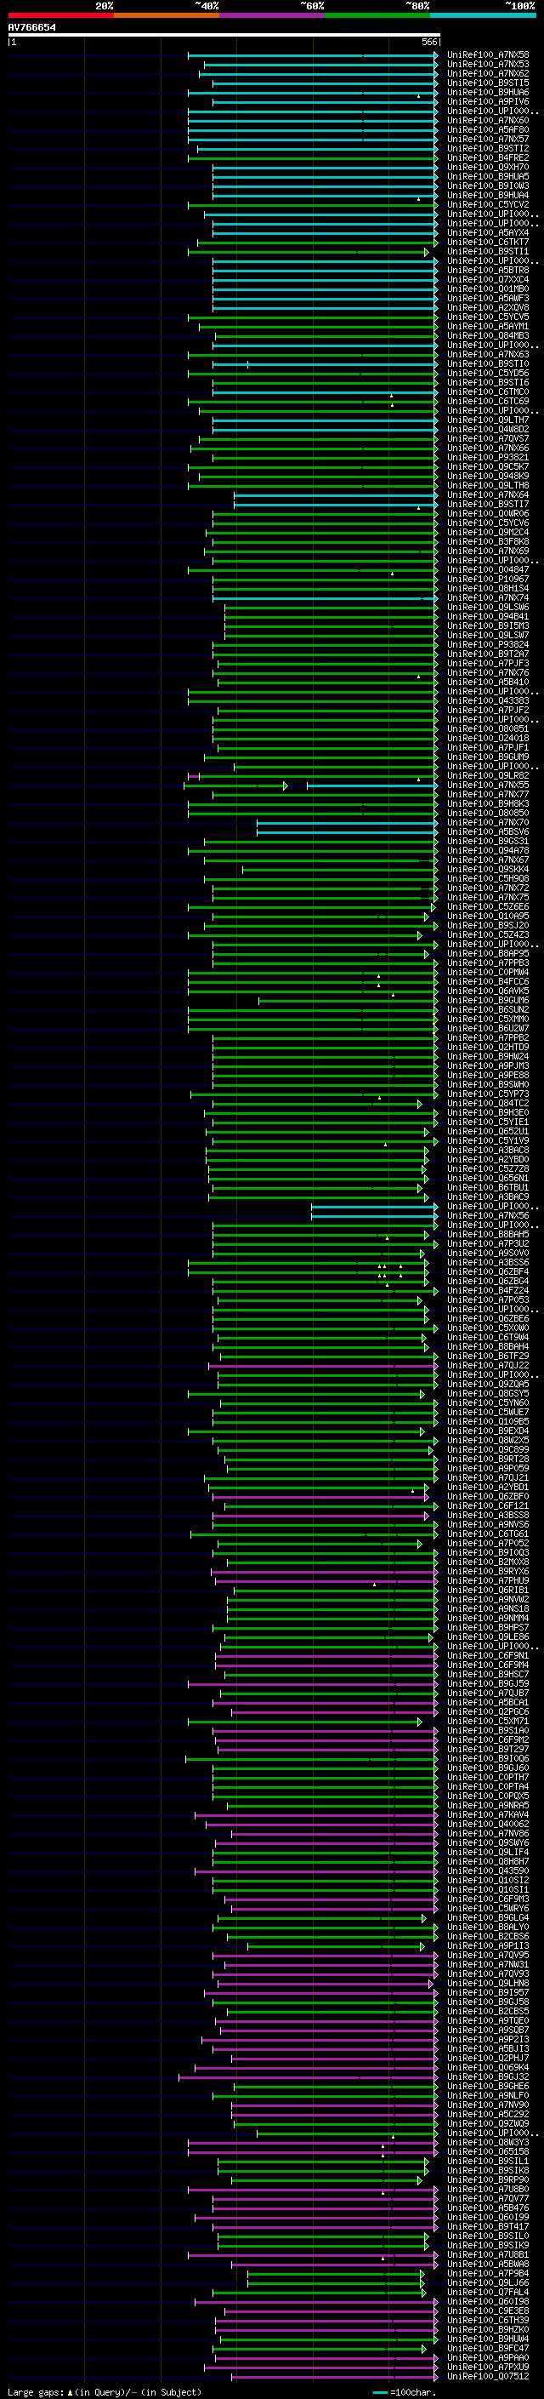Click the white query sequence bar
Image resolution: width=544 pixels, height=2399 pixels.
click(224, 34)
